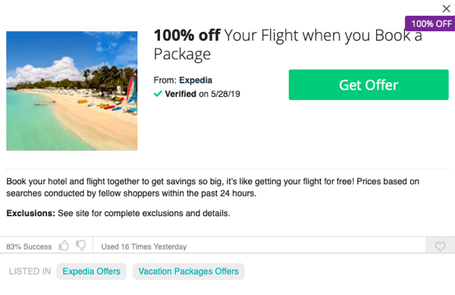Viewport: 455px width, 295px height.
Task: Click the Get Offer button
Action: 369,85
